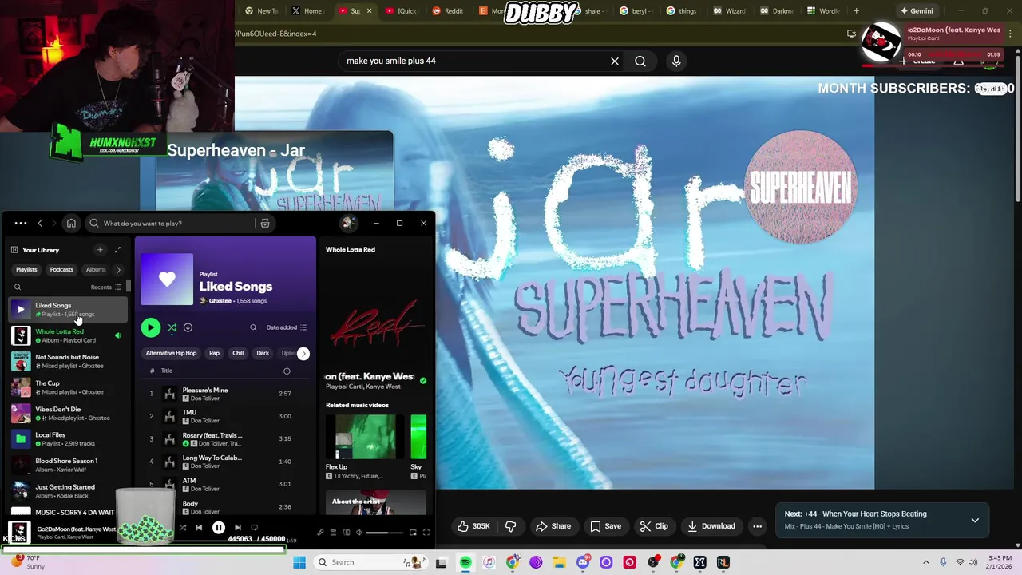Screen dimensions: 1022x575
Task: Open the Date added sort dropdown
Action: click(x=286, y=327)
